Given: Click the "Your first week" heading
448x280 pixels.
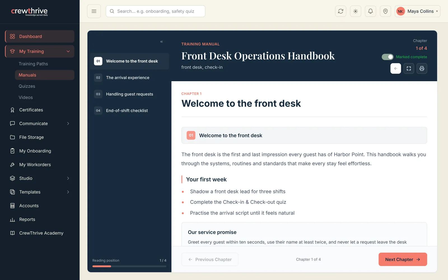Looking at the screenshot, I should [206, 179].
